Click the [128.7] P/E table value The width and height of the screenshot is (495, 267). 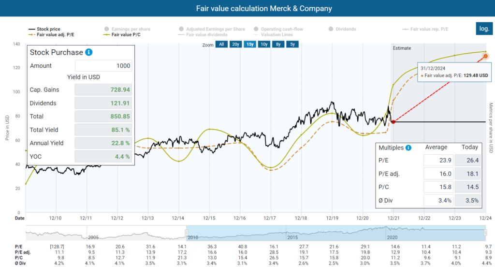coord(57,247)
